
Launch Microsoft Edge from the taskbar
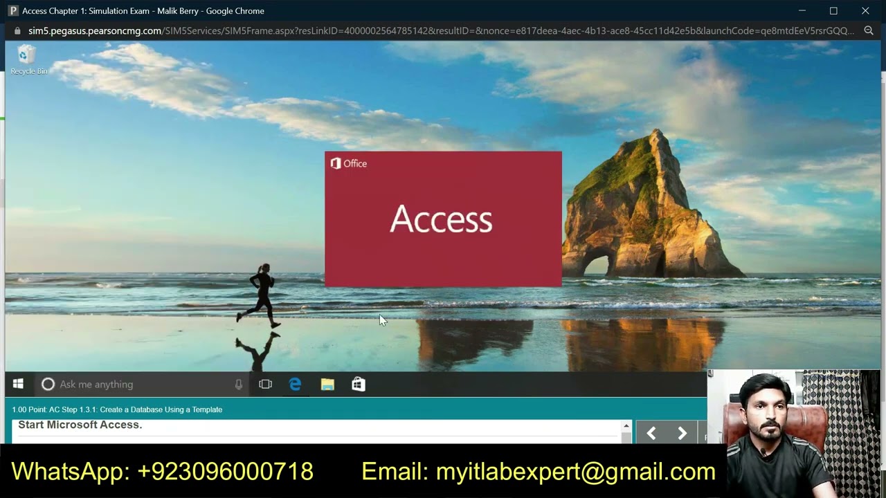[296, 384]
